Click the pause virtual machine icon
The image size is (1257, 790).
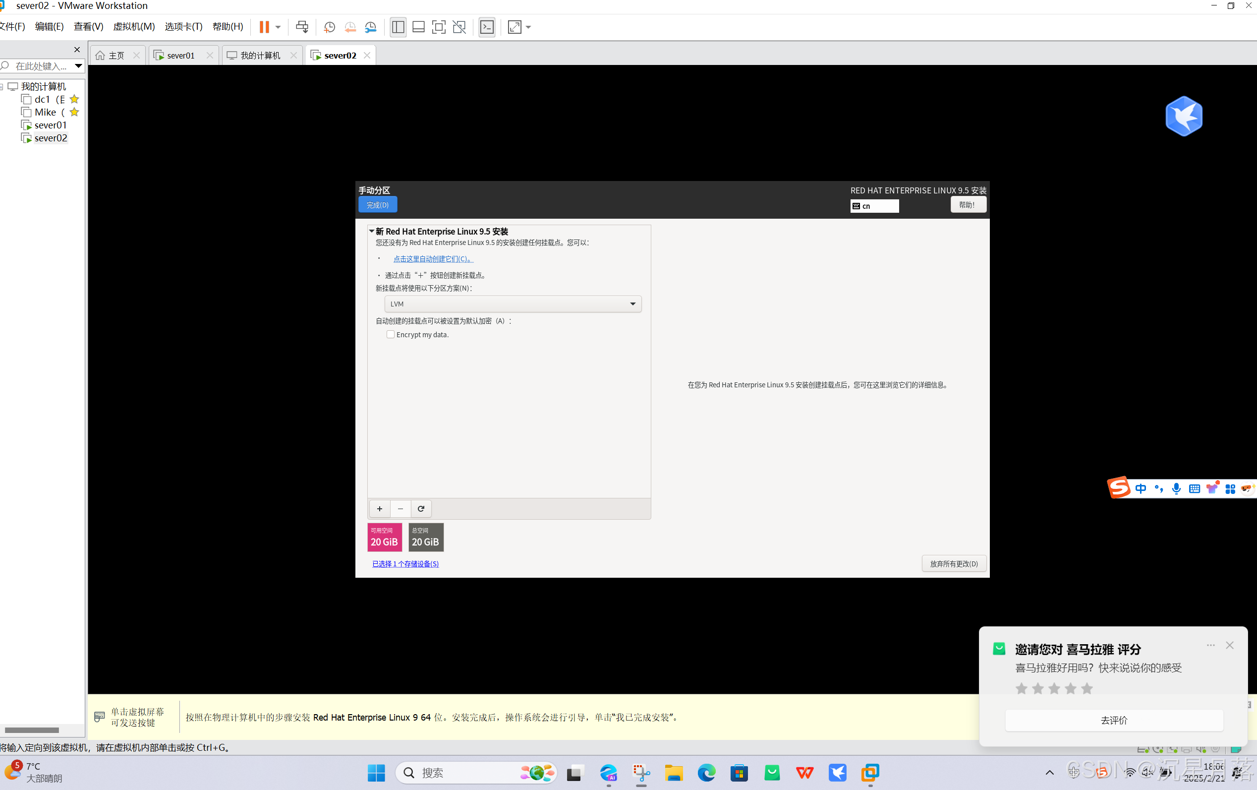tap(264, 27)
